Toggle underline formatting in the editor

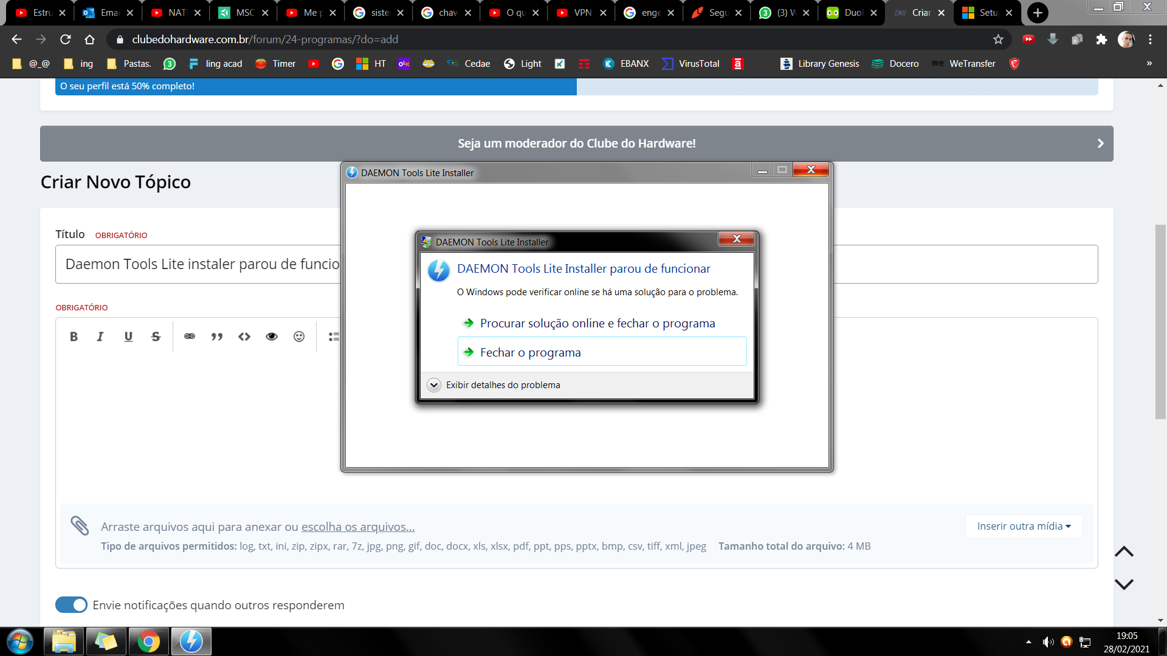(128, 337)
